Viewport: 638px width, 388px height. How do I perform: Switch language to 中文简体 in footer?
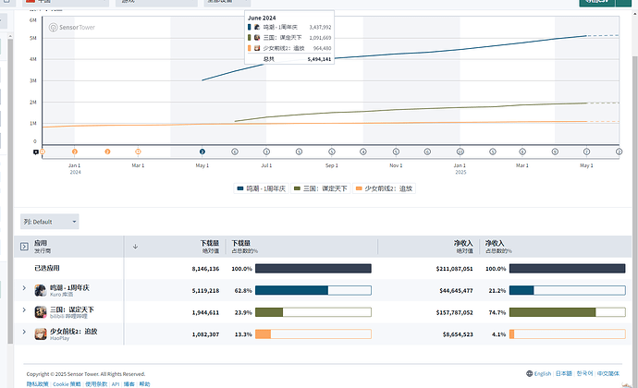[607, 373]
